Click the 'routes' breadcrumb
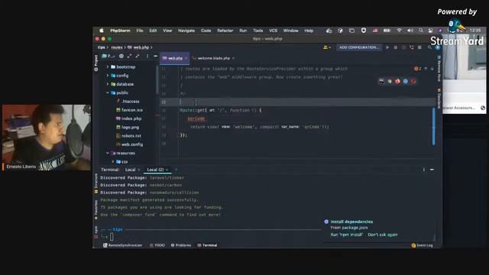 (117, 47)
